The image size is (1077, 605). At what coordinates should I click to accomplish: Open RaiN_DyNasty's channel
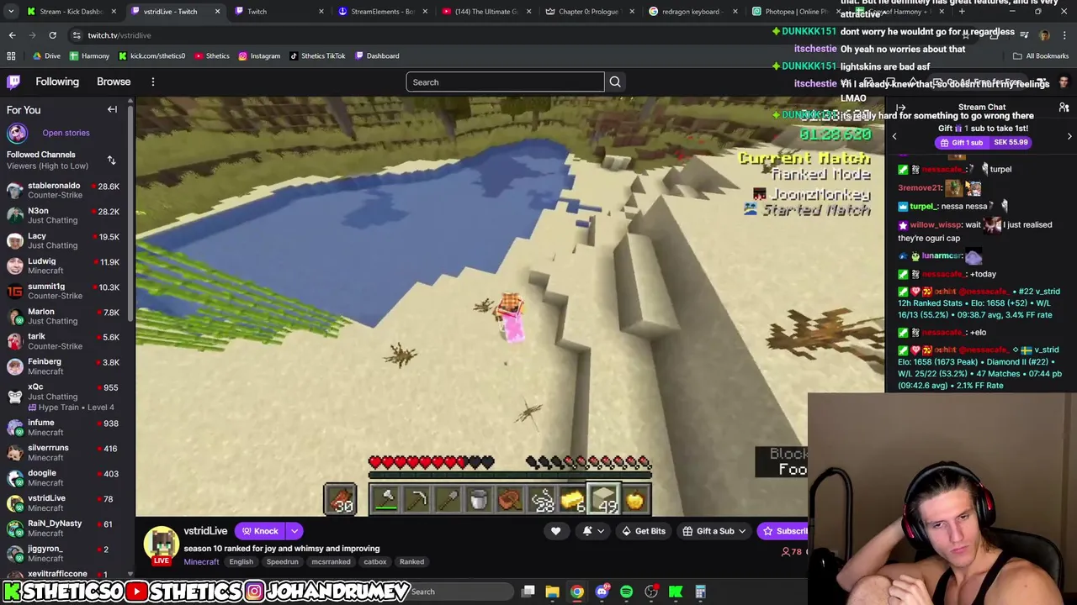tap(64, 528)
